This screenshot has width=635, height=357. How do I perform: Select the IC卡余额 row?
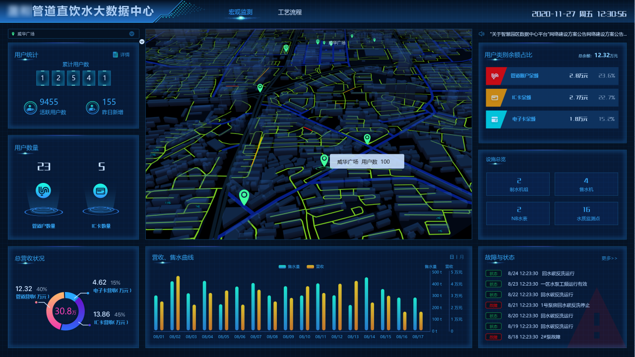pos(552,98)
